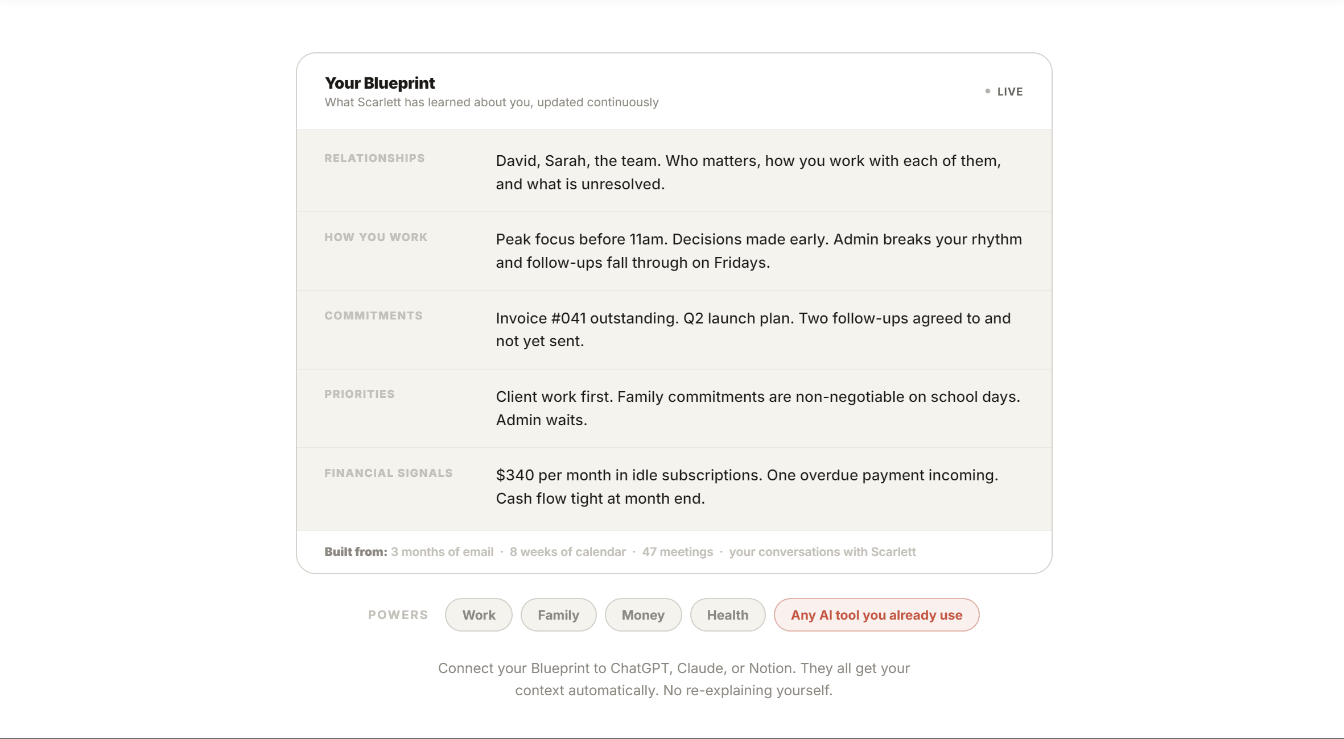Click the Invoice #041 outstanding text
1344x739 pixels.
pyautogui.click(x=587, y=318)
